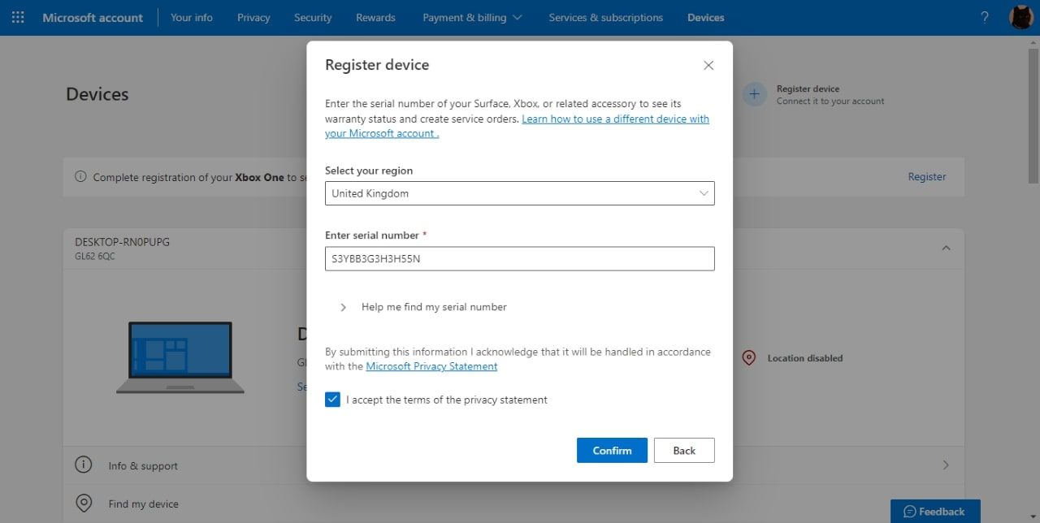Screen dimensions: 1040x523
Task: Open the Microsoft Privacy Statement link
Action: pyautogui.click(x=431, y=366)
